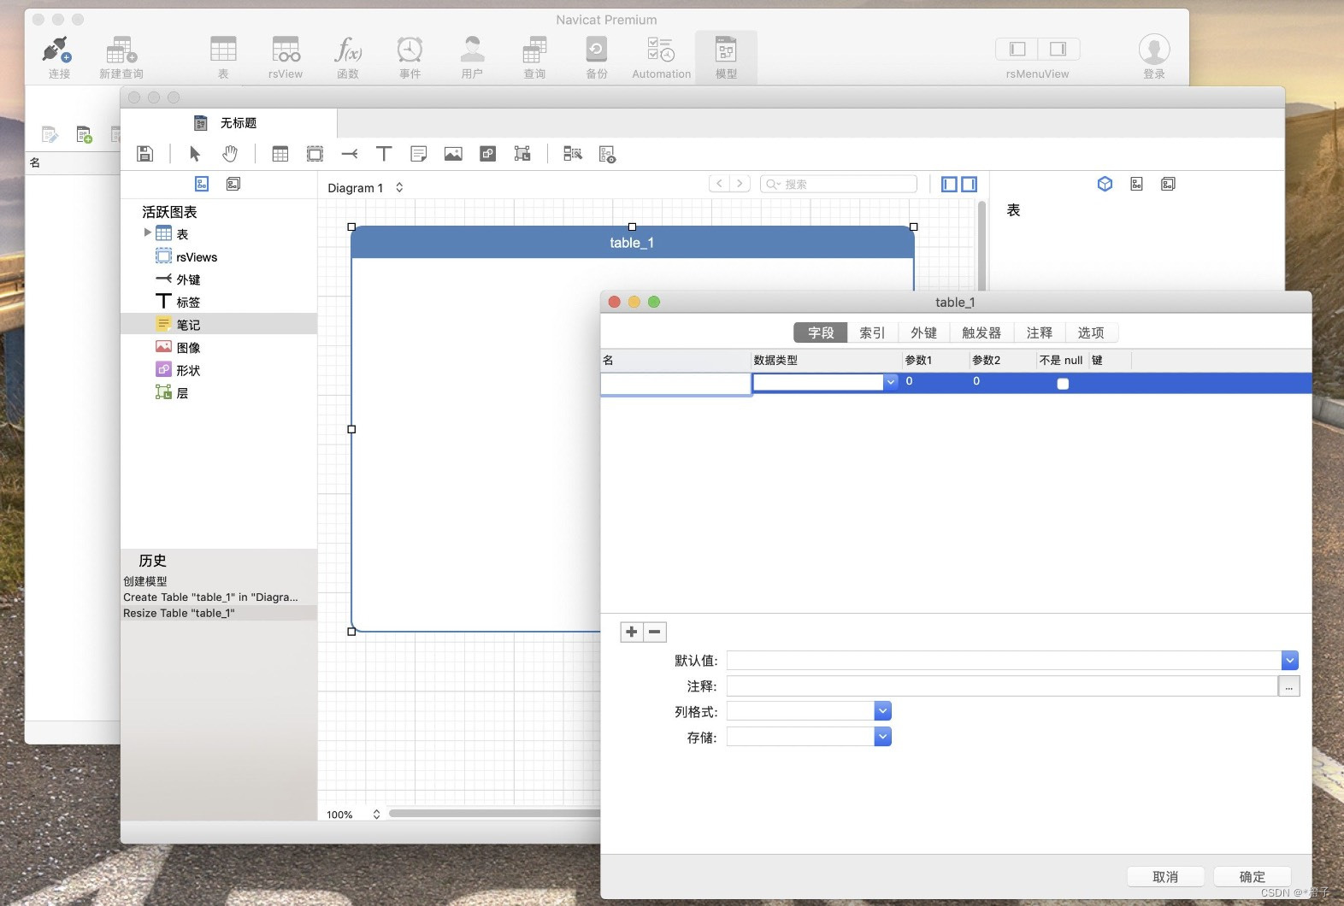Switch to the 字段 fields tab
This screenshot has height=906, width=1344.
(x=821, y=332)
